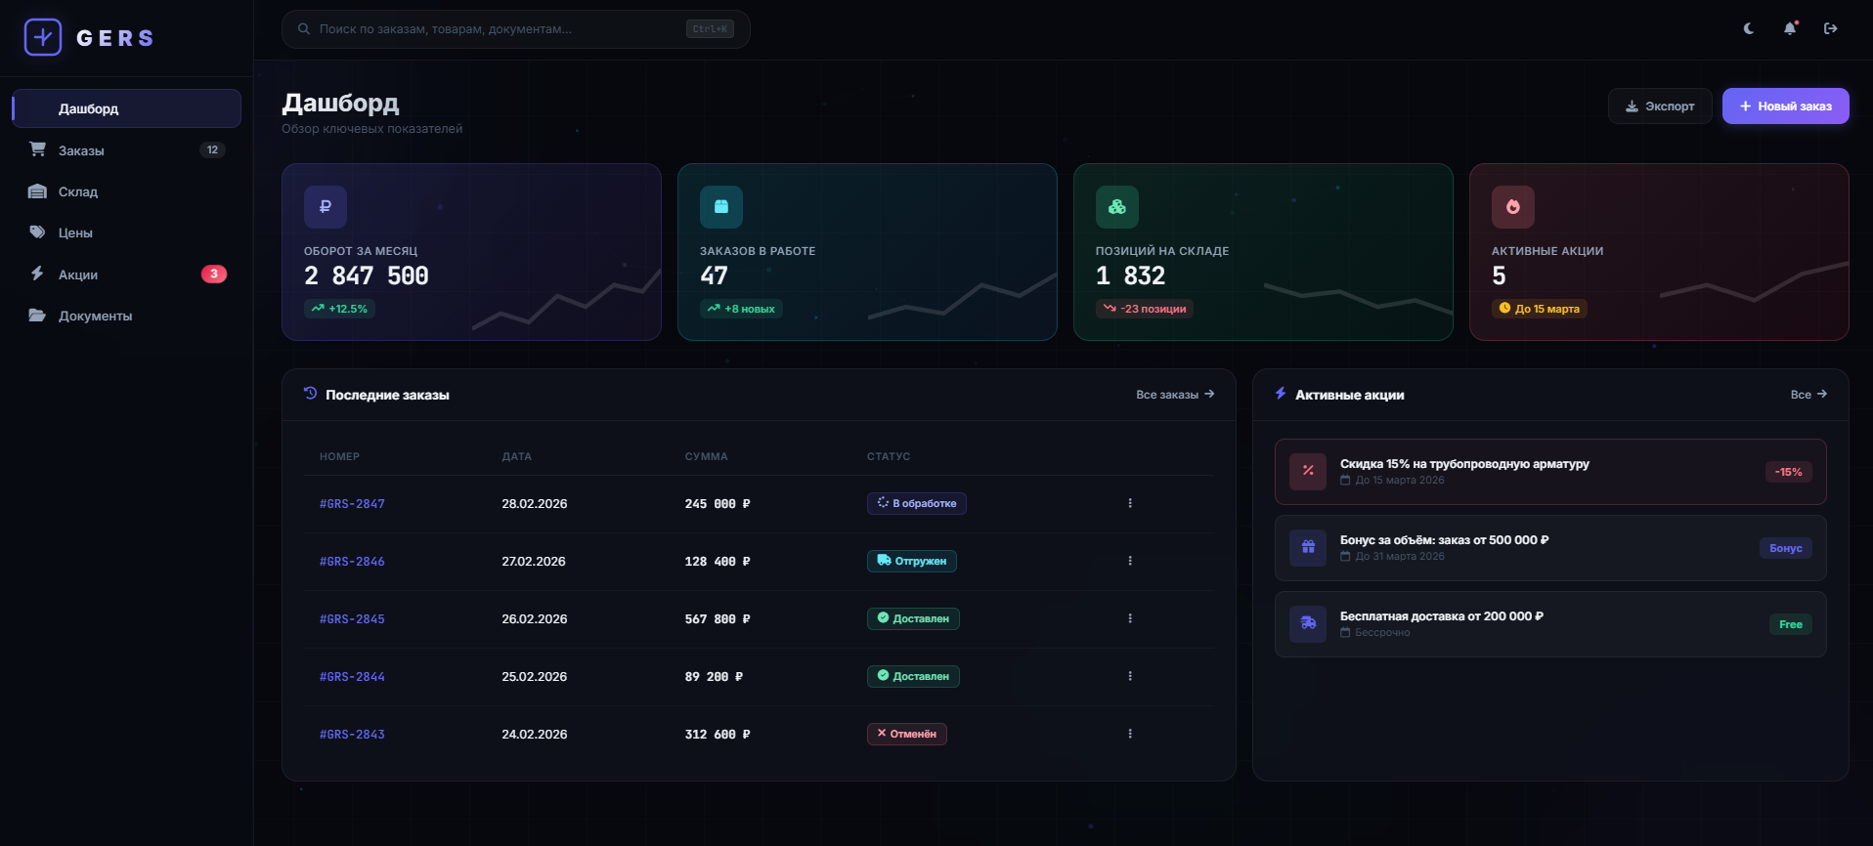
Task: Open actions menu for order #GRS-2847
Action: 1130,503
